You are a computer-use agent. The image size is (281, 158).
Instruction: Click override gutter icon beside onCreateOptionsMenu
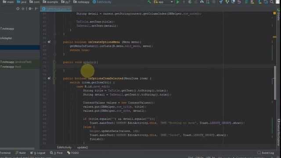coord(49,42)
